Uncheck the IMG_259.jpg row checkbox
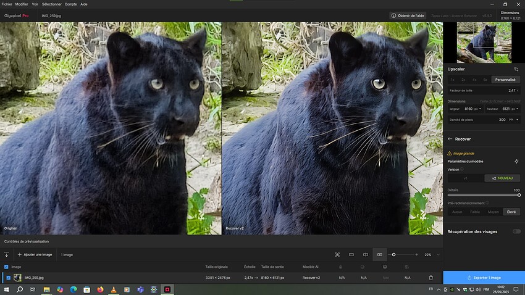 9,278
